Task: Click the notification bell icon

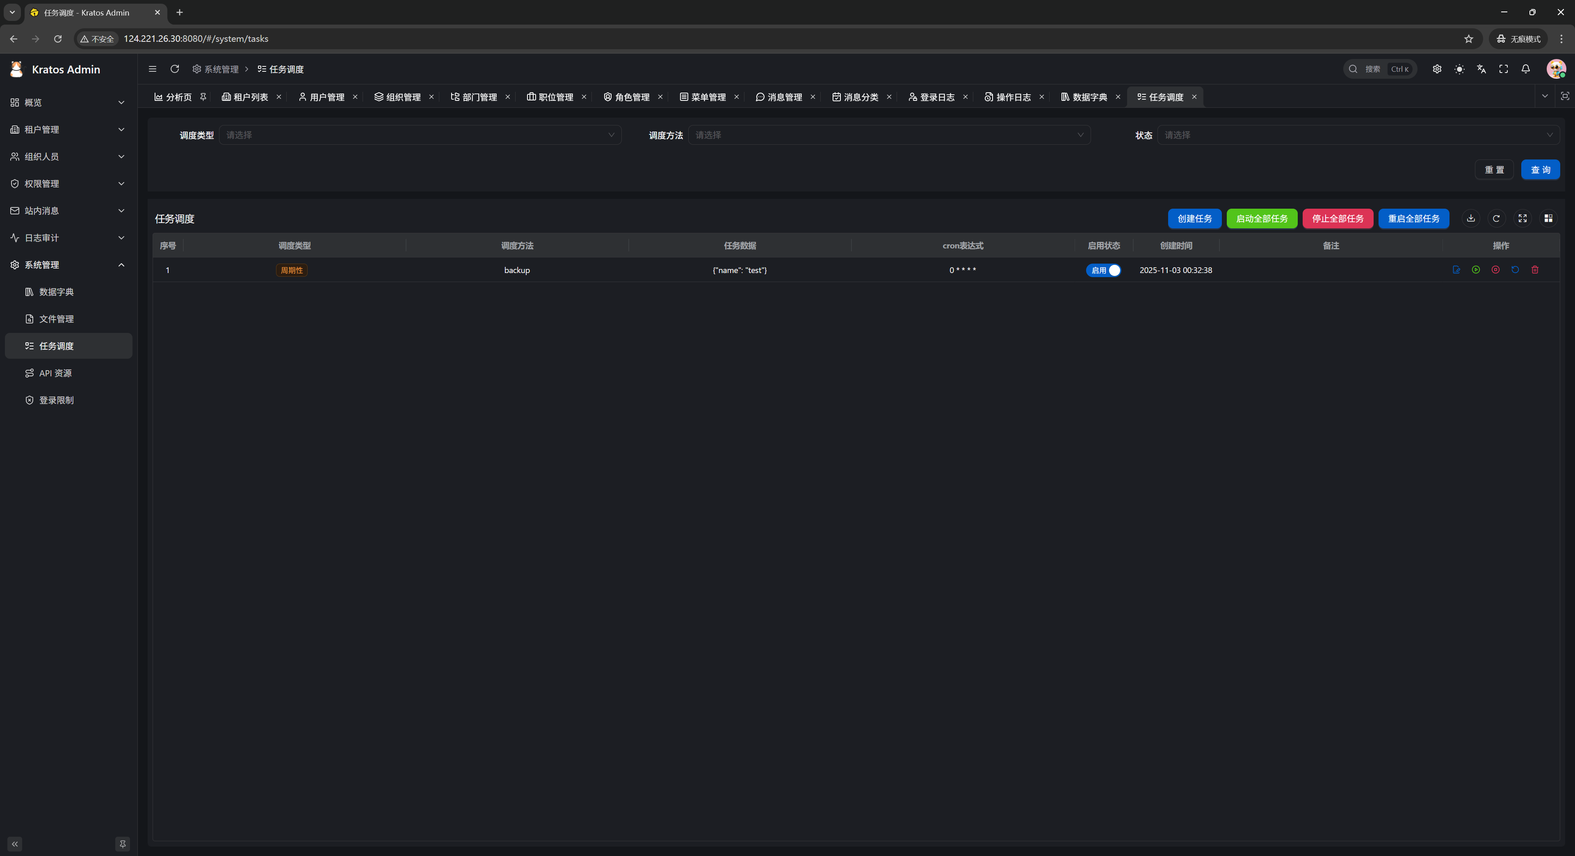Action: tap(1525, 69)
